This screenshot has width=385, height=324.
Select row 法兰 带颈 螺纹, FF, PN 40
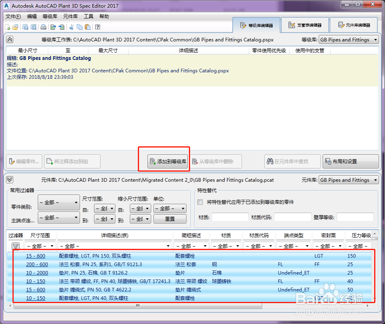click(x=189, y=281)
